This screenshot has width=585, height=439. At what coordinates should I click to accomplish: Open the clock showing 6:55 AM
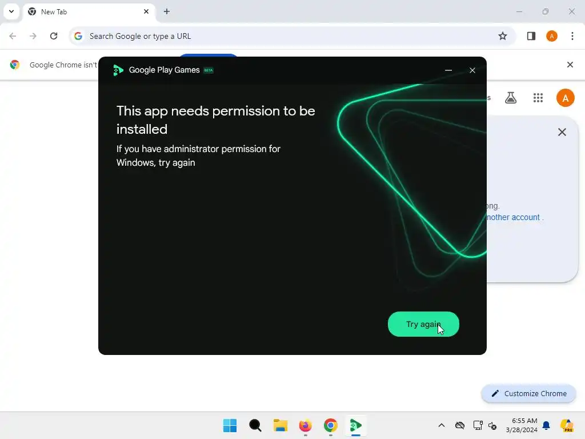click(x=522, y=425)
